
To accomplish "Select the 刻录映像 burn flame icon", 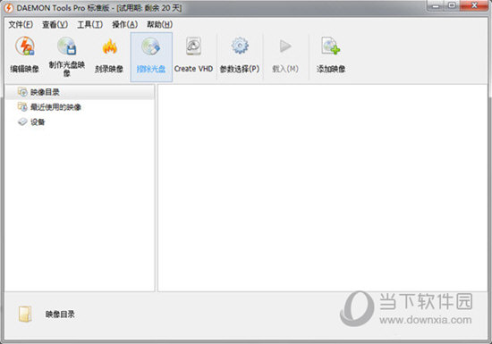I will (x=109, y=46).
